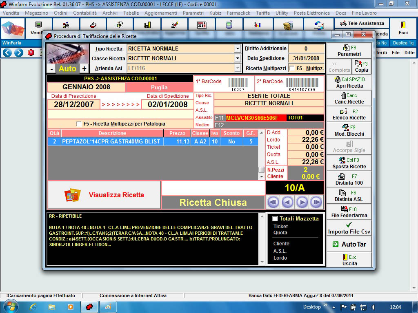Expand the Classe Ricetta dropdown
This screenshot has width=418, height=313.
click(238, 59)
